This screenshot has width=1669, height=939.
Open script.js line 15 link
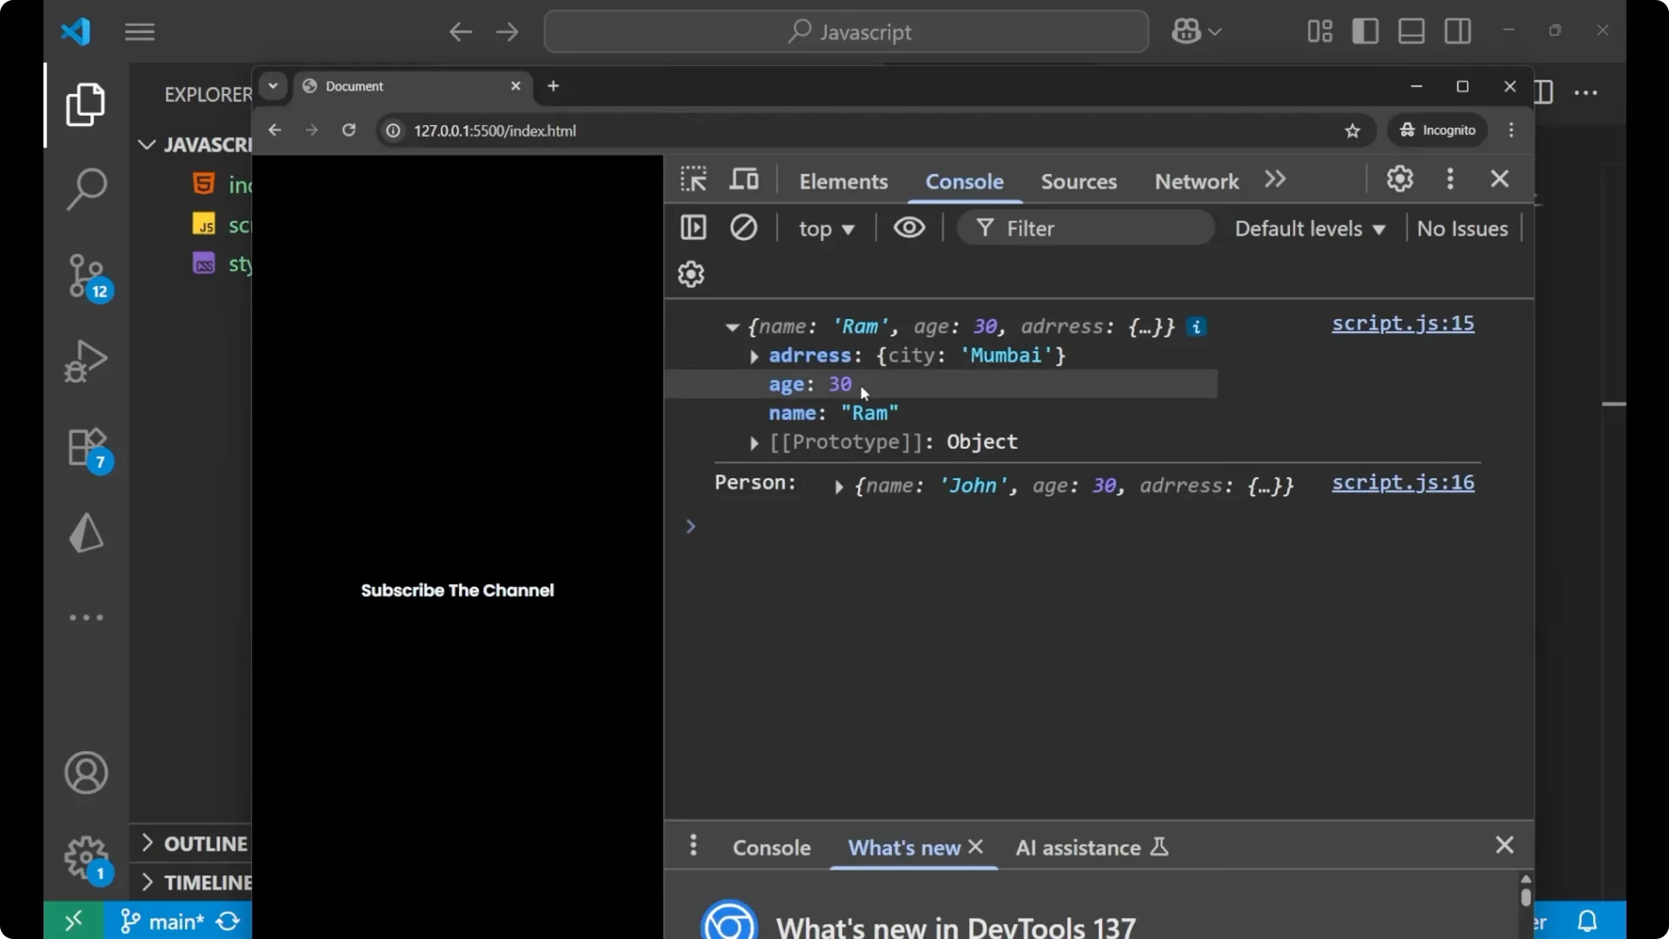(1402, 323)
